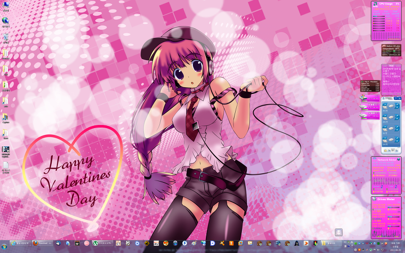Screen dimensions: 405x253
Task: Click the pink circle taskbar icon
Action: tap(87, 243)
